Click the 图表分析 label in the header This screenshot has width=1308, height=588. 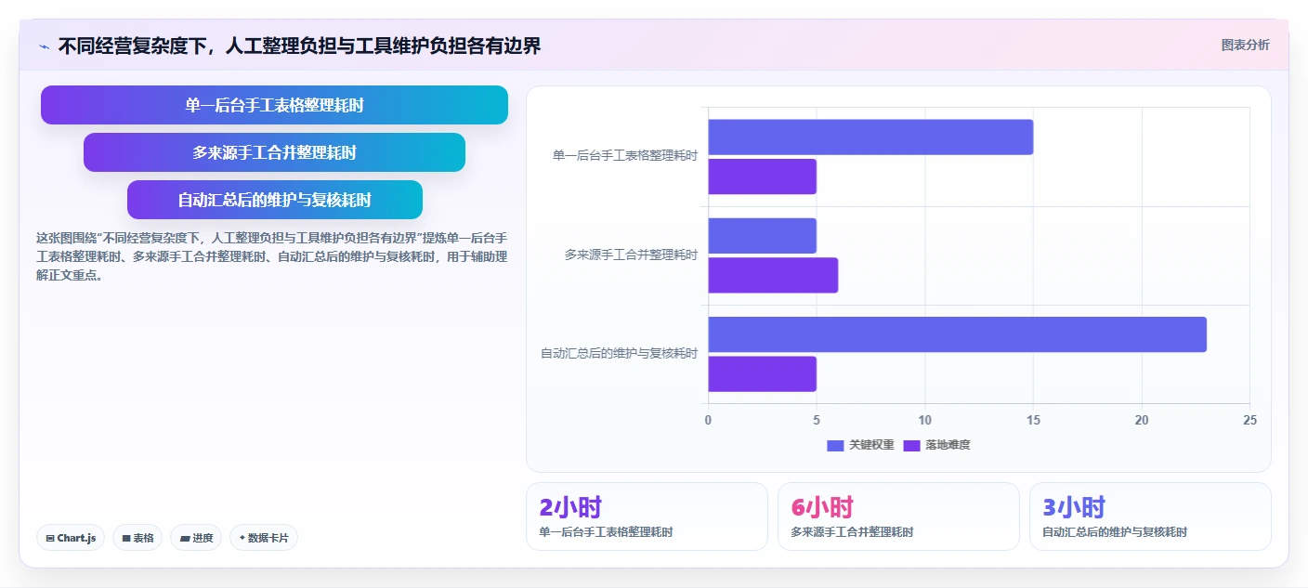1245,46
